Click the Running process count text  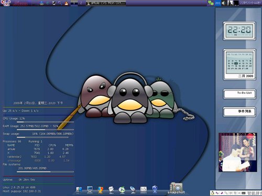coord(36,142)
